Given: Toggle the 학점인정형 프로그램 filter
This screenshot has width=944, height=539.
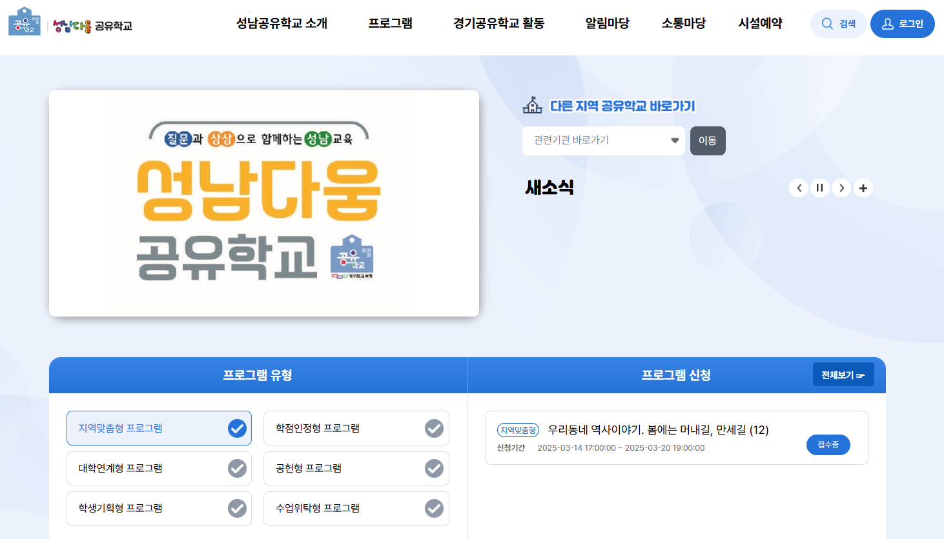Looking at the screenshot, I should (356, 428).
